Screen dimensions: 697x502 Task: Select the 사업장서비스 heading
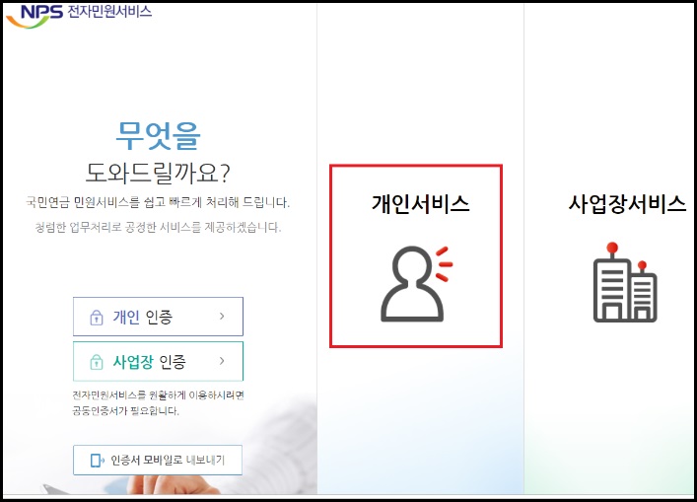[627, 204]
